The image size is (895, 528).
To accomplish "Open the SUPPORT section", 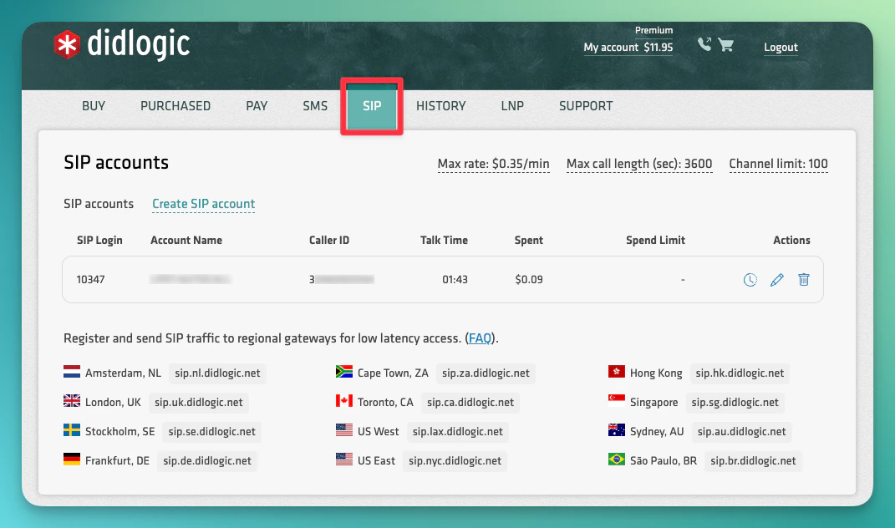I will point(586,106).
